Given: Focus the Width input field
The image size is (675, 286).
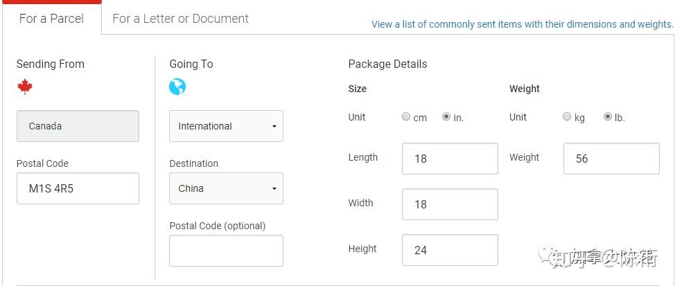Looking at the screenshot, I should 450,204.
